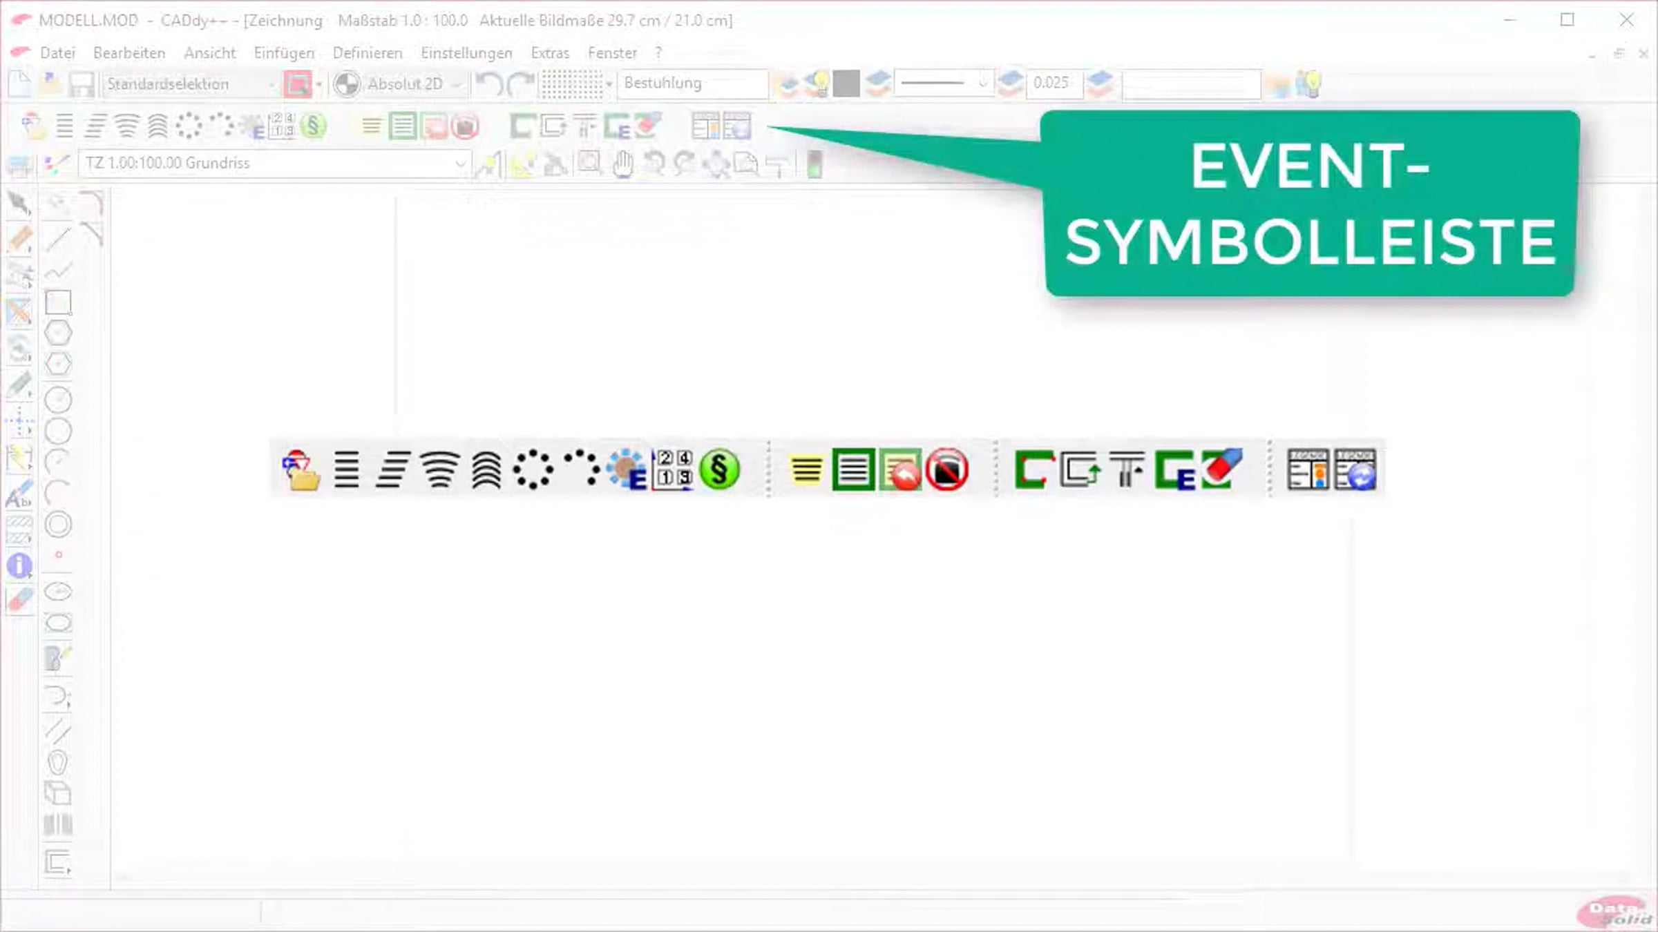Click the enlarged straight seat rows icon

point(346,470)
